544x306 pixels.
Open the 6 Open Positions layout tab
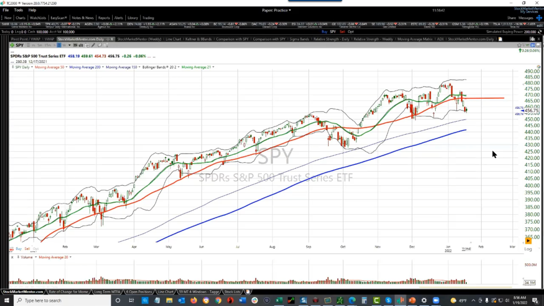click(139, 292)
